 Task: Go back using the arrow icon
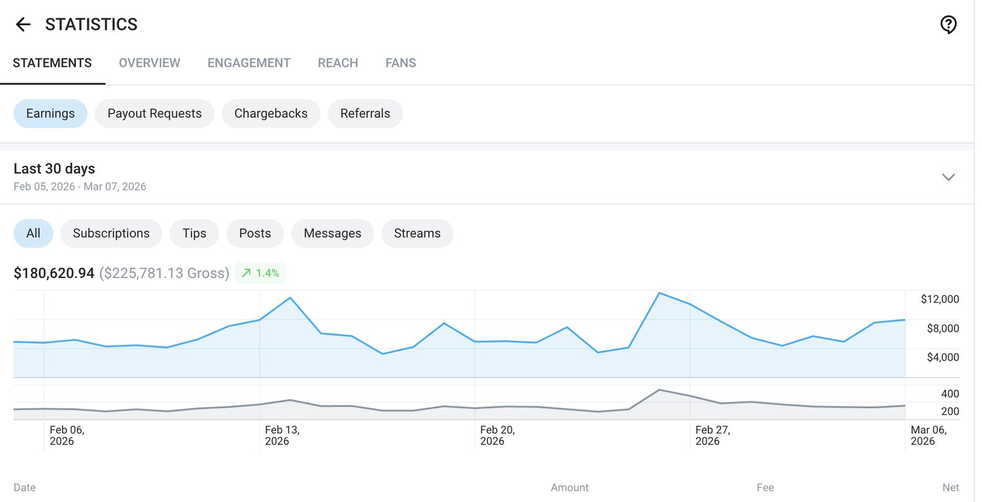(x=23, y=25)
